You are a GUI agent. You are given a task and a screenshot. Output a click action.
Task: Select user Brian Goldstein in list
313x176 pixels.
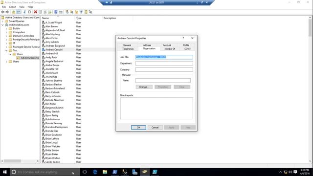(53, 135)
